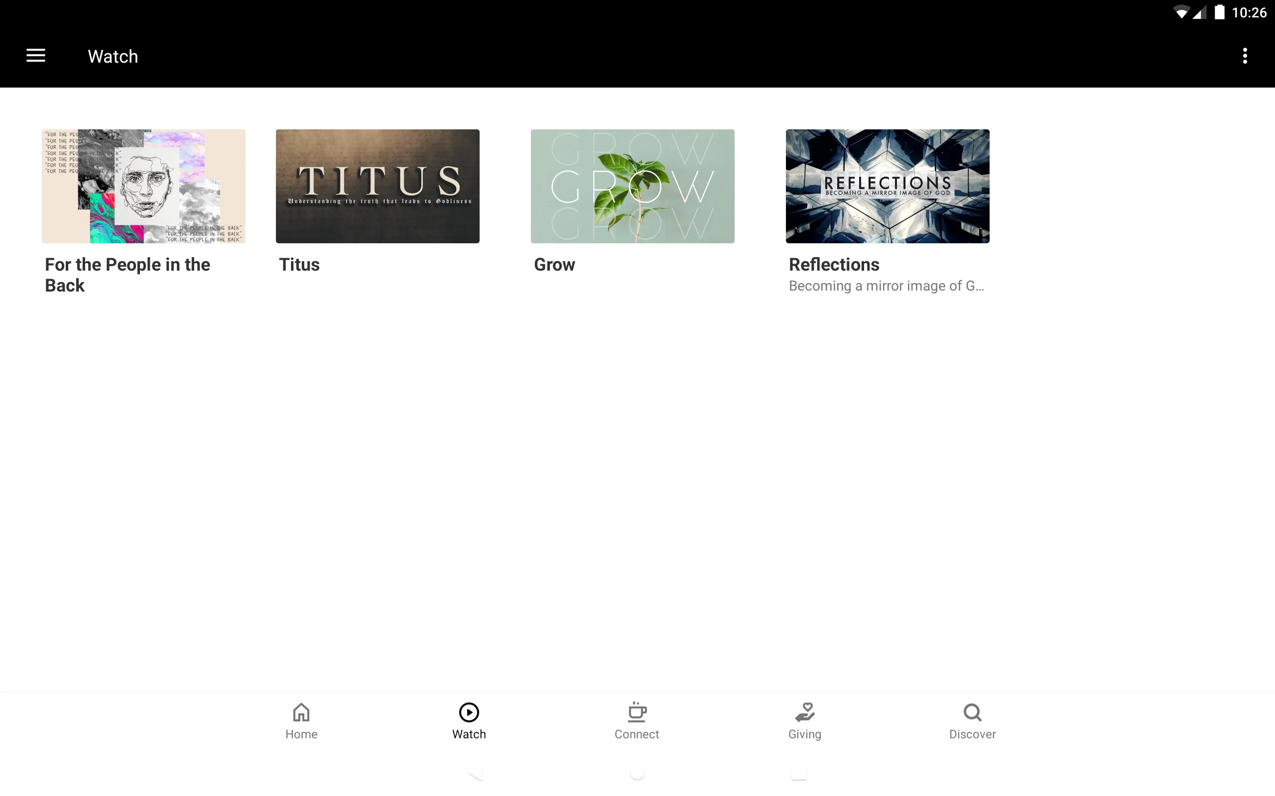Screen dimensions: 1275x796
Task: Open Connect section
Action: tap(636, 721)
